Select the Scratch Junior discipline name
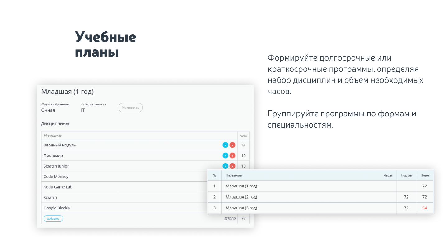 click(x=56, y=166)
